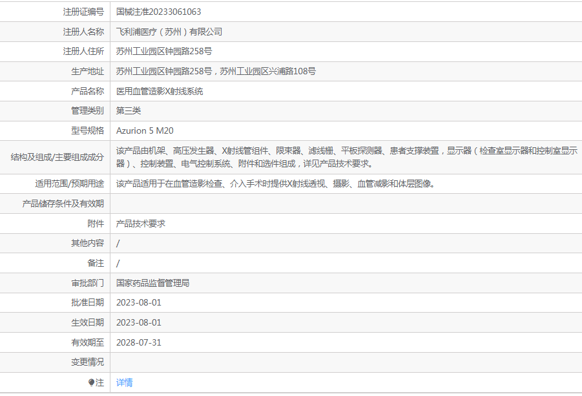Viewport: 582px width, 396px height.
Task: Click the 审批部门 row label
Action: pyautogui.click(x=88, y=283)
